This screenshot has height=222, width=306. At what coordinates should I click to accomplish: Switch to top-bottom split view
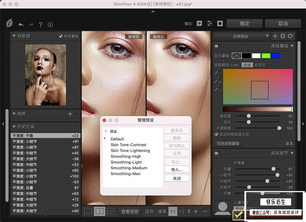[111, 211]
